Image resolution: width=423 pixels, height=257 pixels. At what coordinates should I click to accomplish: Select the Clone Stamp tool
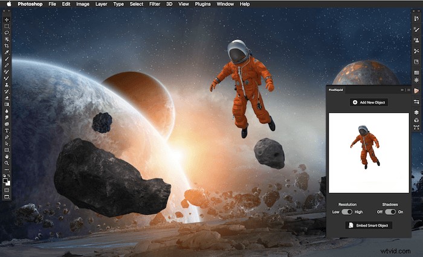pyautogui.click(x=7, y=85)
